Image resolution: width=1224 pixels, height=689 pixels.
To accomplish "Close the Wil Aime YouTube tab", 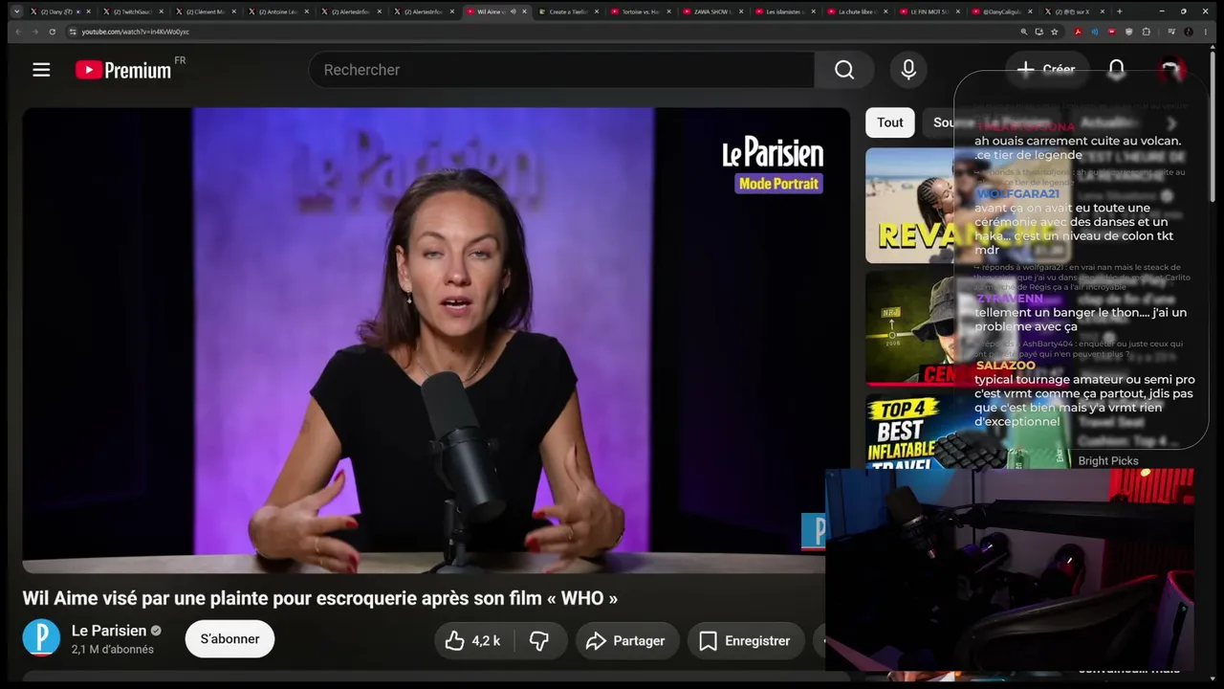I will tap(524, 11).
